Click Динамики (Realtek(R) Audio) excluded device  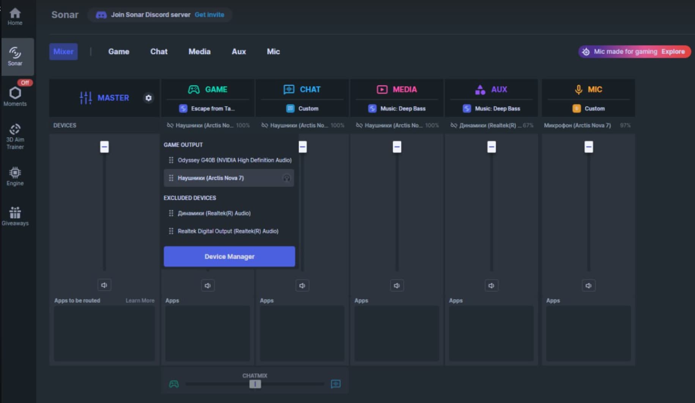(x=229, y=213)
